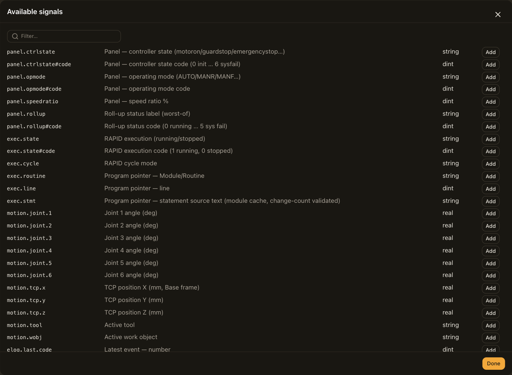Select the exec.cycle signal name
The image size is (512, 375).
pyautogui.click(x=23, y=163)
